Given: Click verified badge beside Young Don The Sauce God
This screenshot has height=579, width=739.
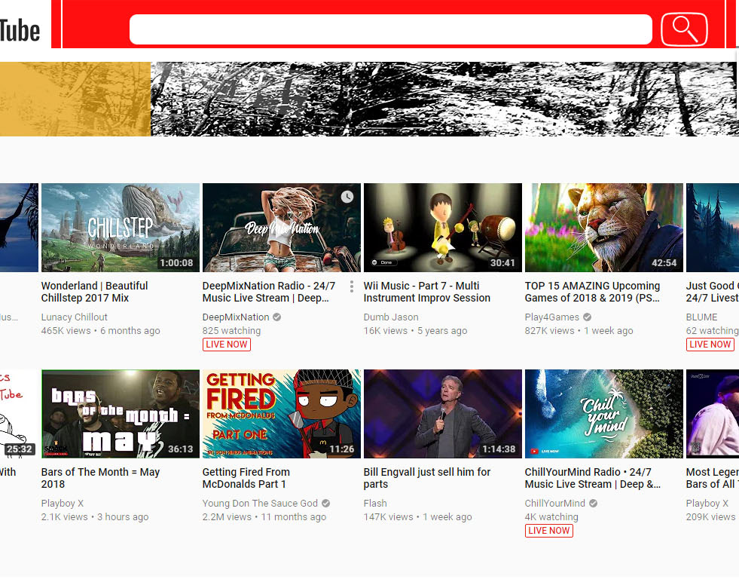Looking at the screenshot, I should pos(325,504).
